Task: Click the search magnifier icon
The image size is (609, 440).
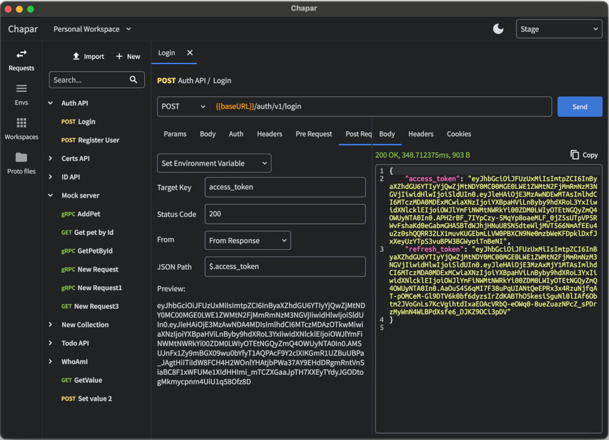Action: [133, 80]
